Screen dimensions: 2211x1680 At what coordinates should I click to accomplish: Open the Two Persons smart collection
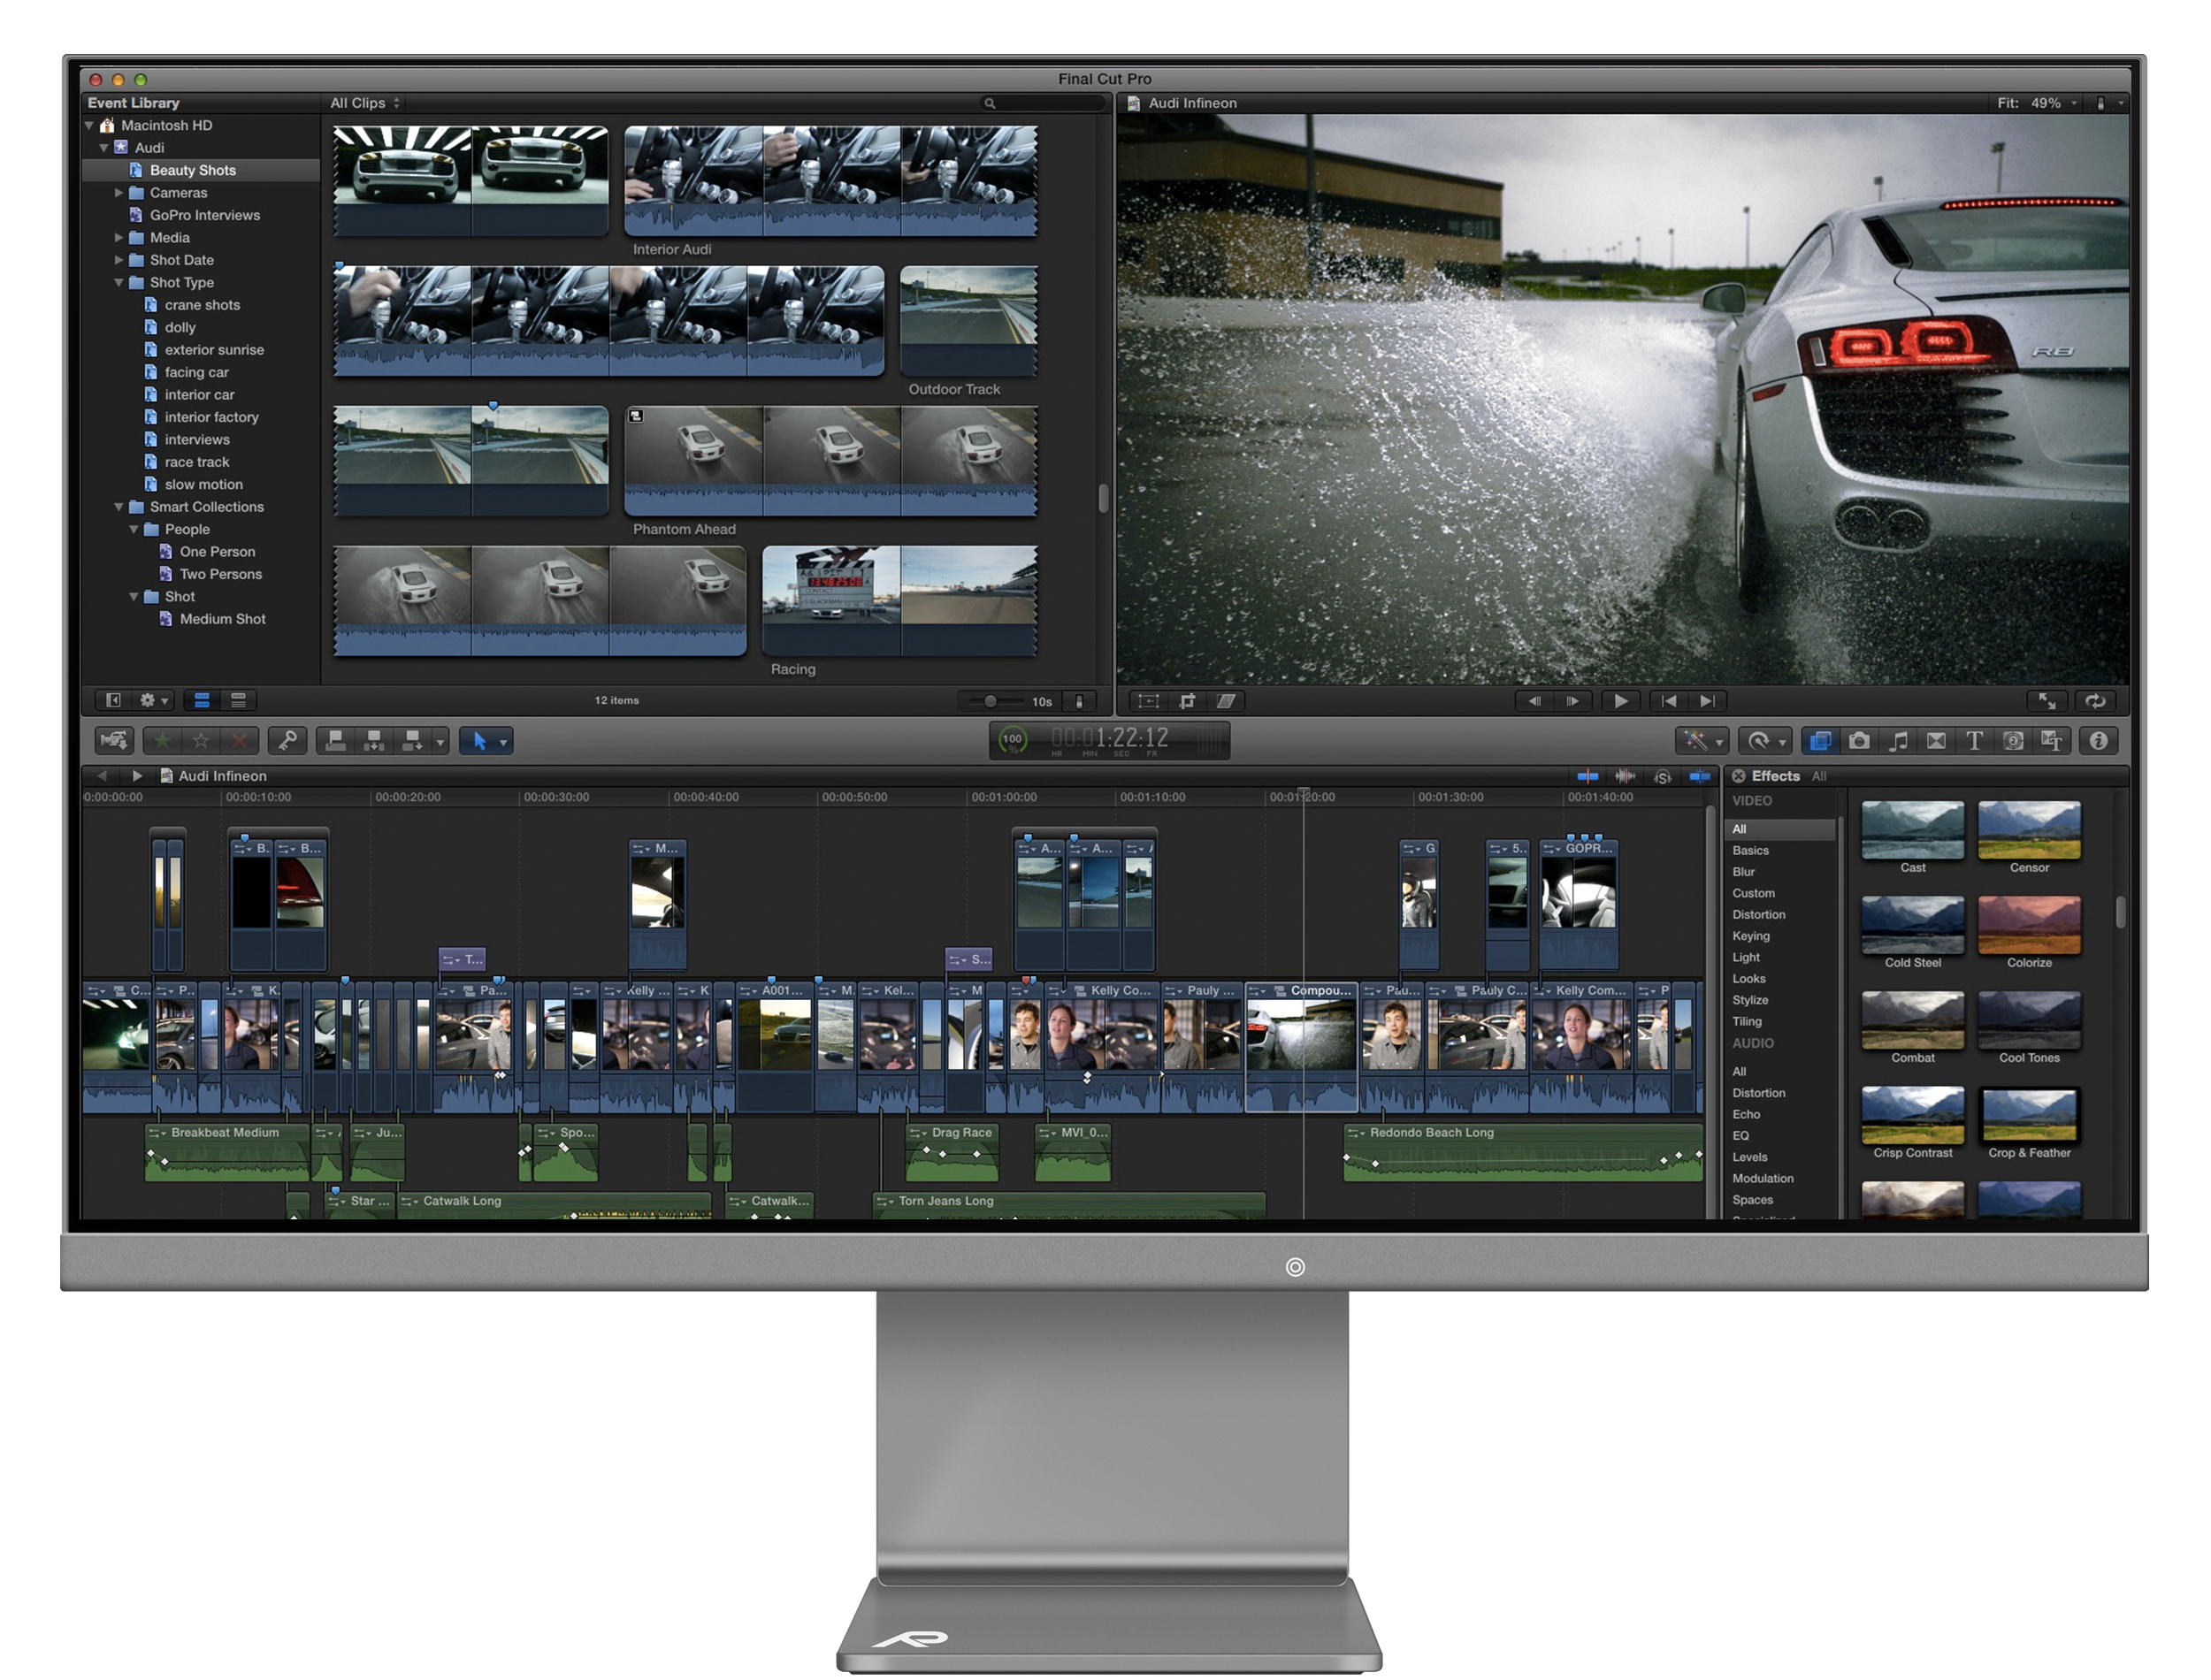pos(220,574)
